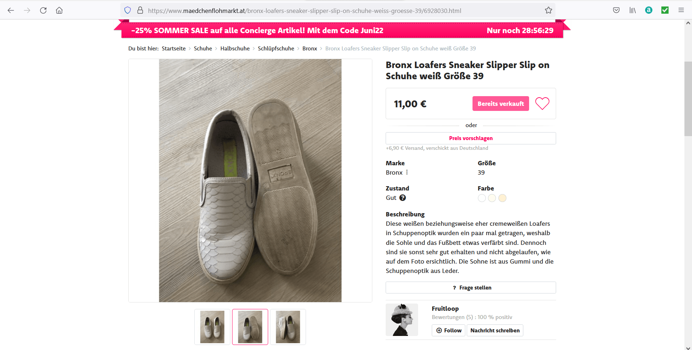Toggle Follow for seller Fruitloop
692x350 pixels.
tap(448, 331)
